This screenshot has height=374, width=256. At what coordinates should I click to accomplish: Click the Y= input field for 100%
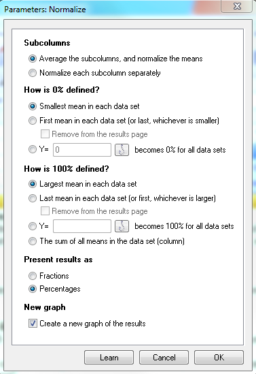[82, 226]
